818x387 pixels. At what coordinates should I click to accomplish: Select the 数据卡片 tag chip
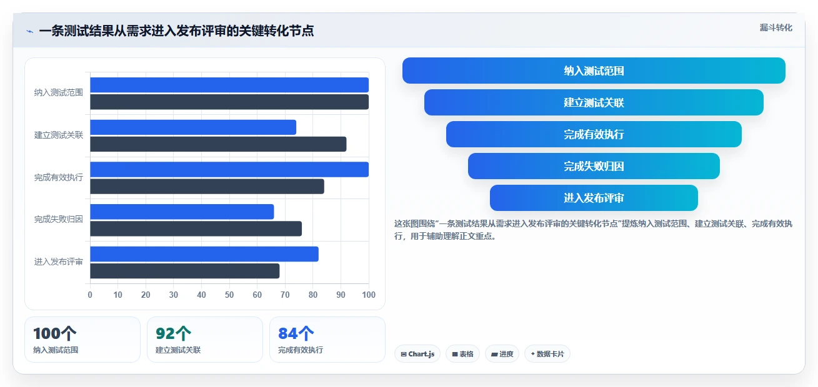(547, 354)
